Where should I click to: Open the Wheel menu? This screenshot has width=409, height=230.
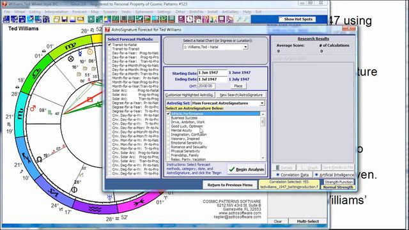coord(20,12)
